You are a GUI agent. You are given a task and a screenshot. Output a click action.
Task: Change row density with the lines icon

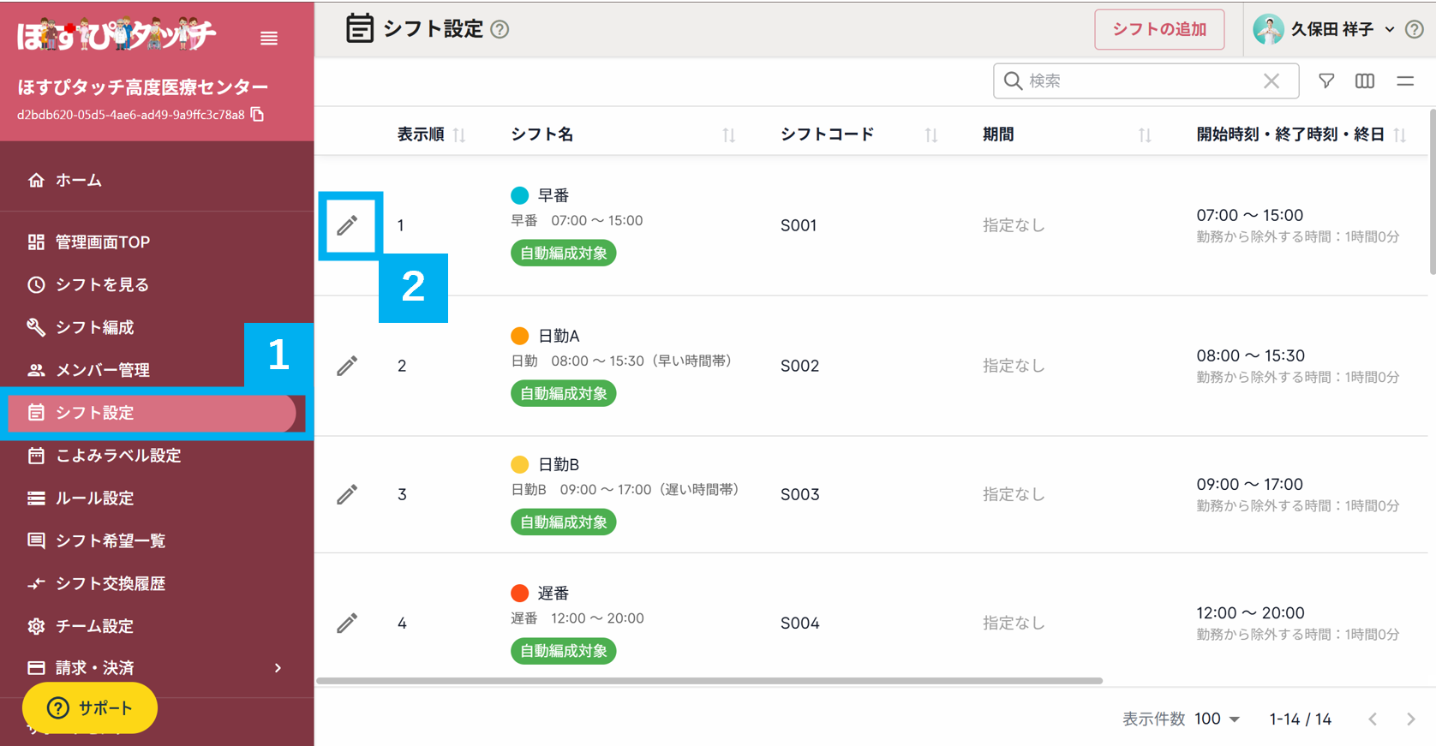point(1405,81)
